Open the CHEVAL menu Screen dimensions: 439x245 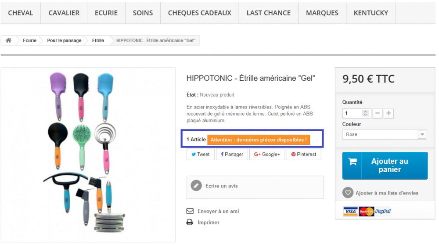[x=21, y=13]
